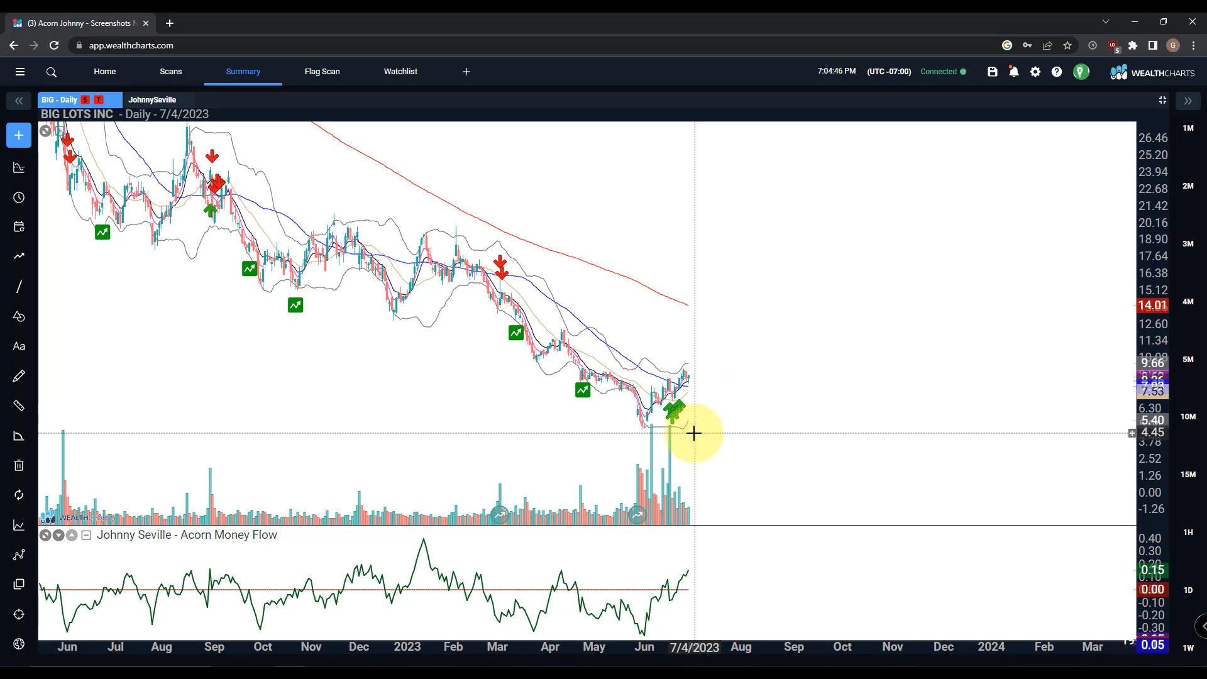Viewport: 1207px width, 679px height.
Task: Click the blue plus add button in sidebar
Action: (19, 135)
